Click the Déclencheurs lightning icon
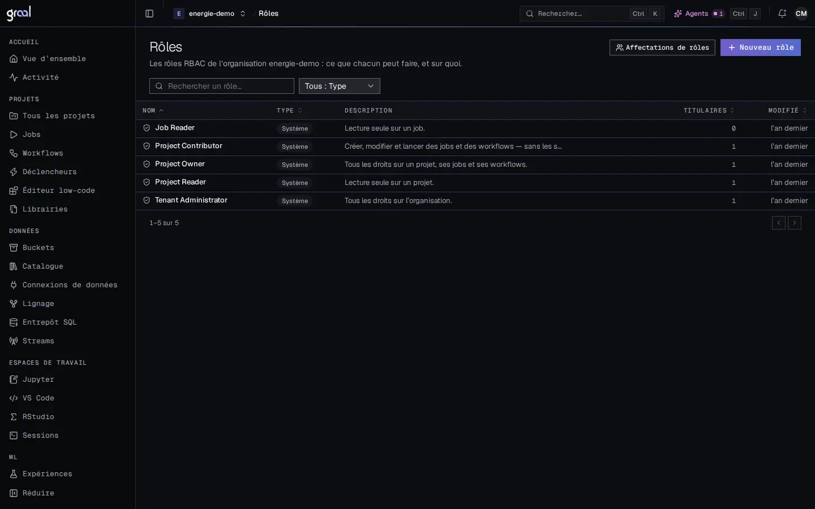Image resolution: width=815 pixels, height=509 pixels. [x=14, y=172]
